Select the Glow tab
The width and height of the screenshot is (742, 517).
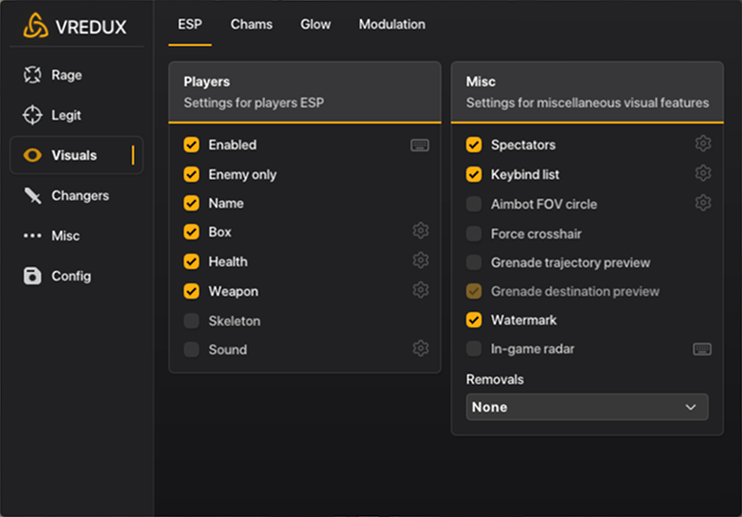pos(315,24)
